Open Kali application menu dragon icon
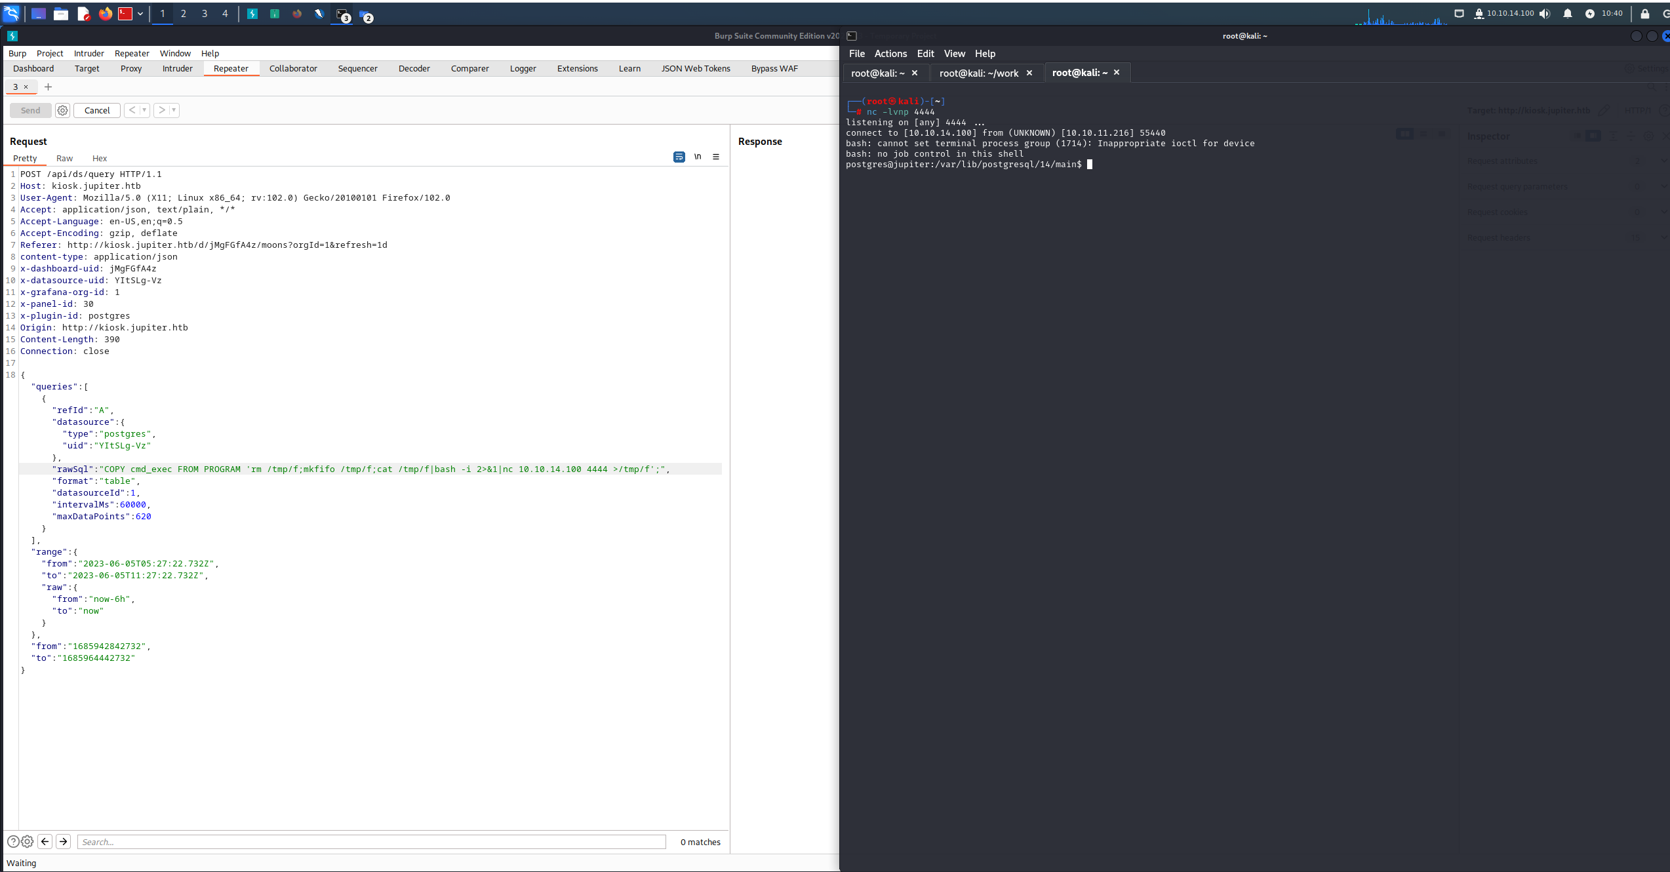Image resolution: width=1670 pixels, height=872 pixels. point(12,13)
